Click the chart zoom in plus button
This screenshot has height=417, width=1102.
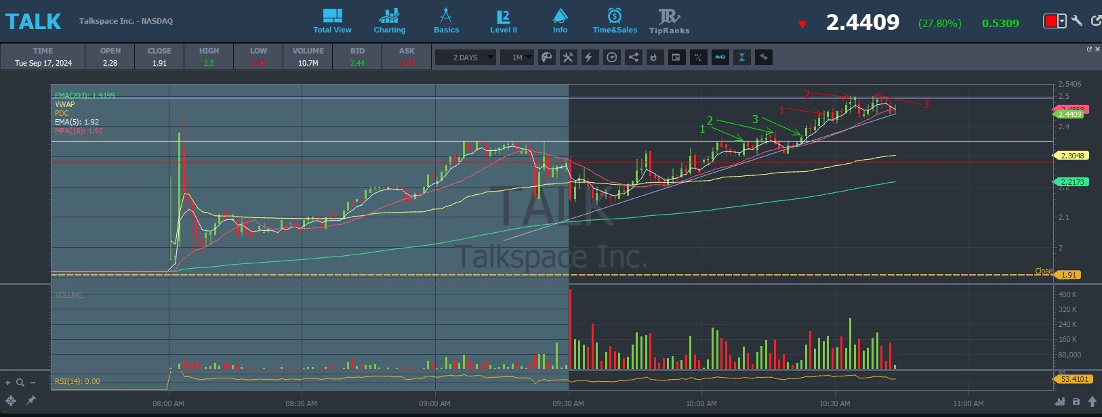point(8,382)
